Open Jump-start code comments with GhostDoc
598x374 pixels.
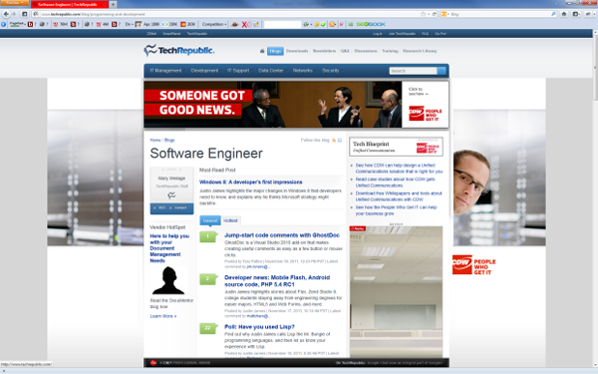click(x=282, y=235)
